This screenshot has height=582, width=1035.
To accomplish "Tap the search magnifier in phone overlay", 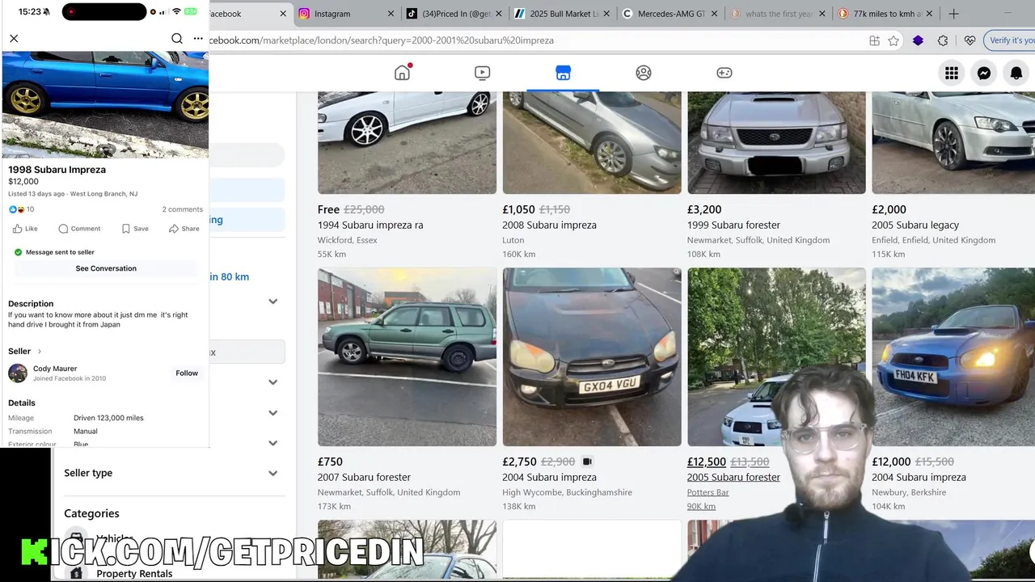I will 176,39.
